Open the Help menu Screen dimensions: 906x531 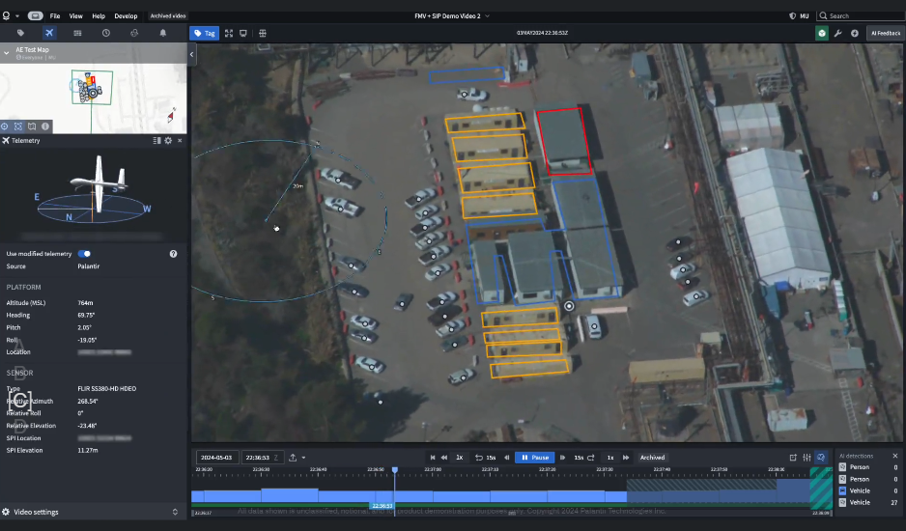click(x=99, y=16)
